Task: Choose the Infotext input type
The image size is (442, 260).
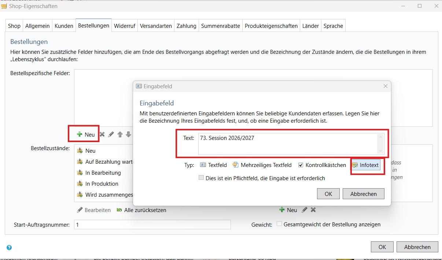Action: pyautogui.click(x=365, y=165)
